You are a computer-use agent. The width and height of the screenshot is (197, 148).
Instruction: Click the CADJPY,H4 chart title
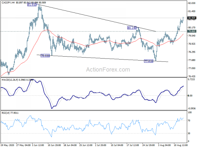8,3
